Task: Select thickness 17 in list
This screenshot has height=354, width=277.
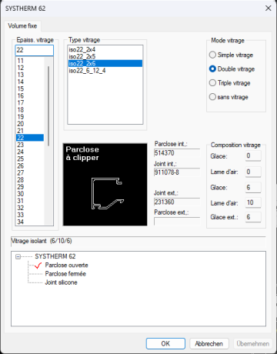Action: (x=30, y=102)
